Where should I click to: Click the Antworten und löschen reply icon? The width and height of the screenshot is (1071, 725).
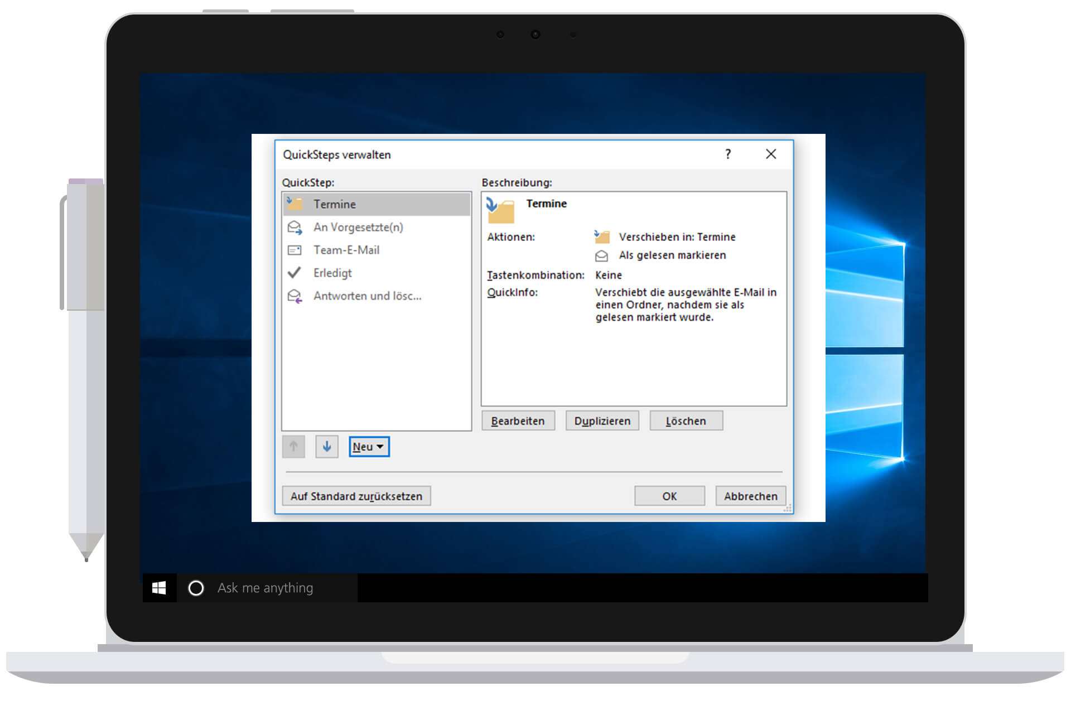(x=295, y=296)
